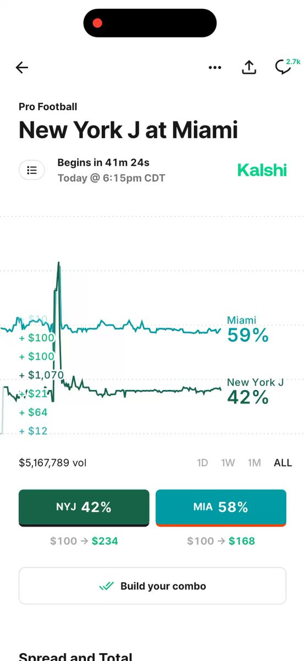Open comments bubble showing 2.7k
Image resolution: width=305 pixels, height=661 pixels.
286,66
